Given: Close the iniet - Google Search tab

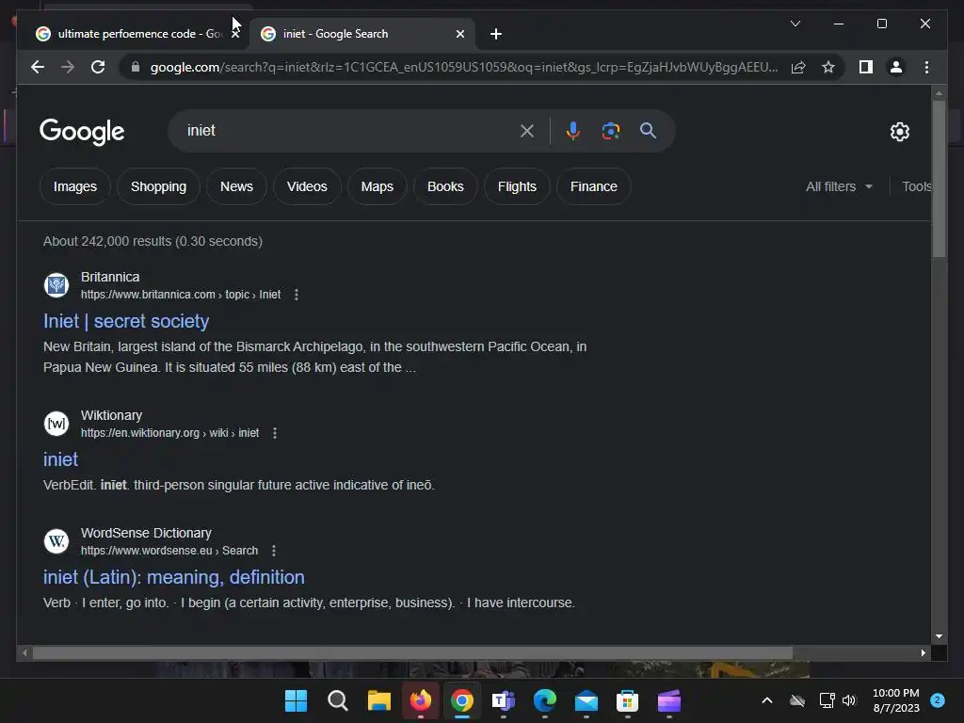Looking at the screenshot, I should 459,34.
